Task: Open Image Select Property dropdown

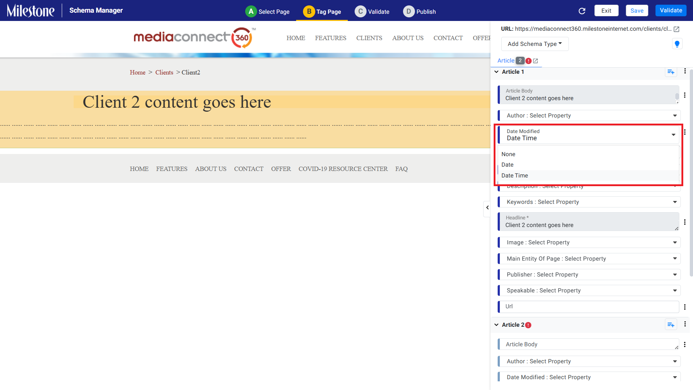Action: tap(589, 243)
